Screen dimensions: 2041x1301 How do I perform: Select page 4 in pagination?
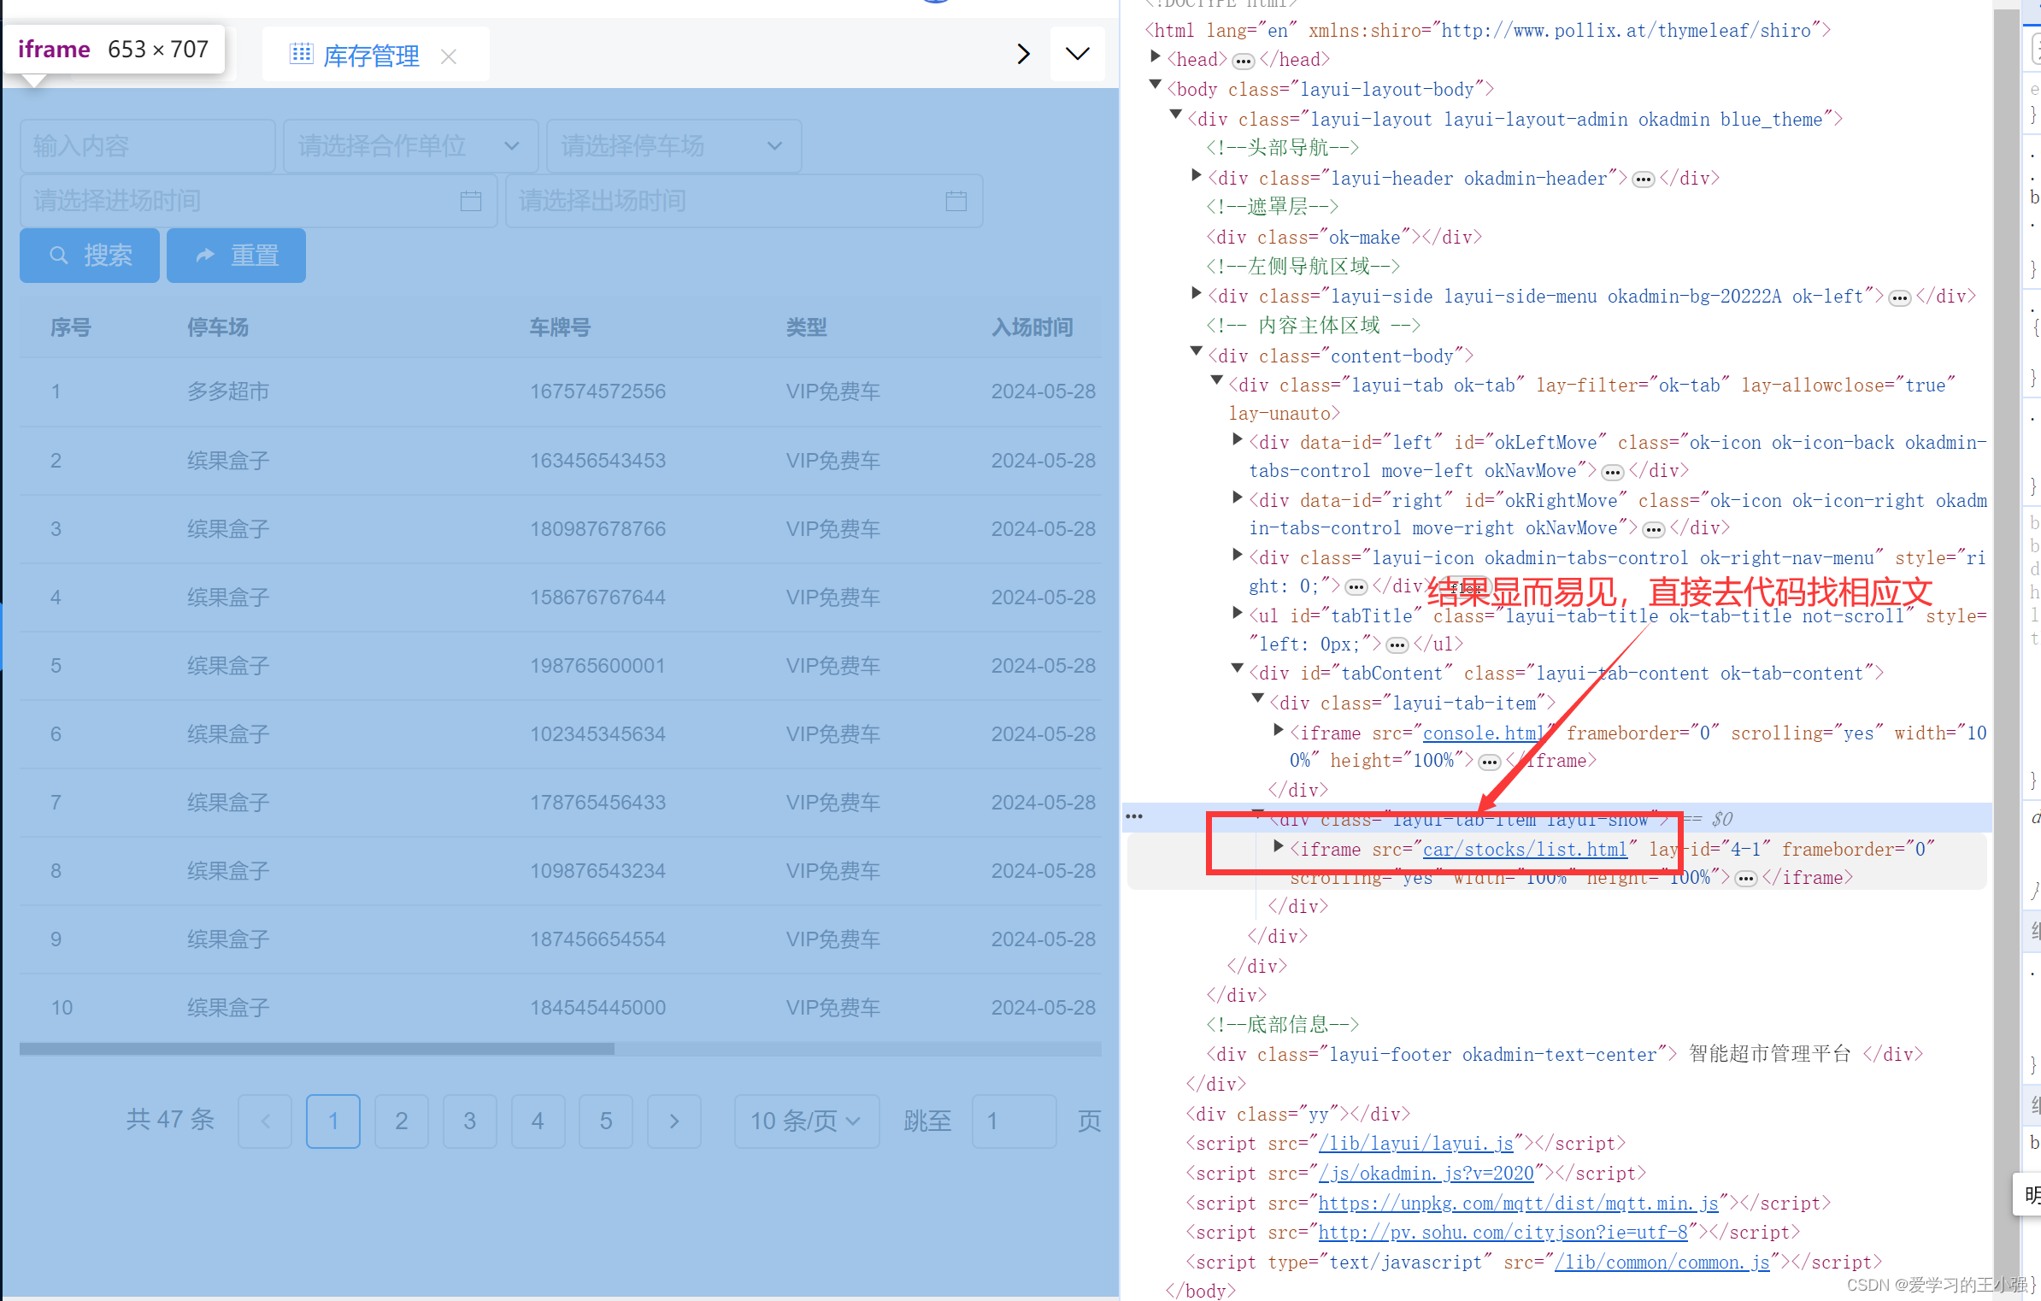538,1121
